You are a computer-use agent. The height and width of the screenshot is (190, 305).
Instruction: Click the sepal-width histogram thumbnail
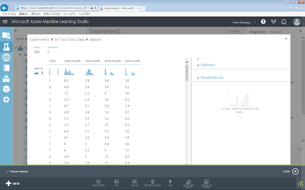pos(90,72)
